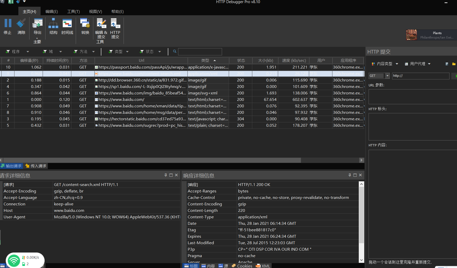Click the 转换 (convert) icon
457x268 pixels.
point(85,23)
